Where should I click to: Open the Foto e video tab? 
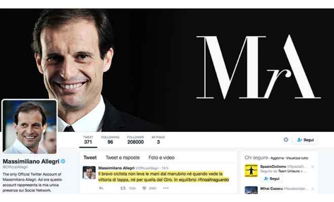pos(162,158)
